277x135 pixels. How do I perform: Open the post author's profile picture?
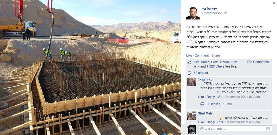pyautogui.click(x=193, y=13)
